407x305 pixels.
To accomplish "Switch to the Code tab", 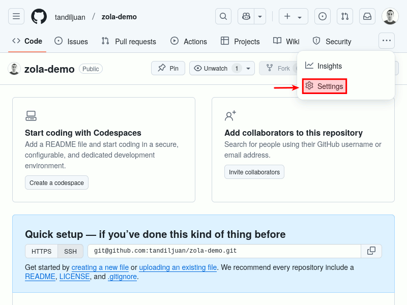I will 27,41.
